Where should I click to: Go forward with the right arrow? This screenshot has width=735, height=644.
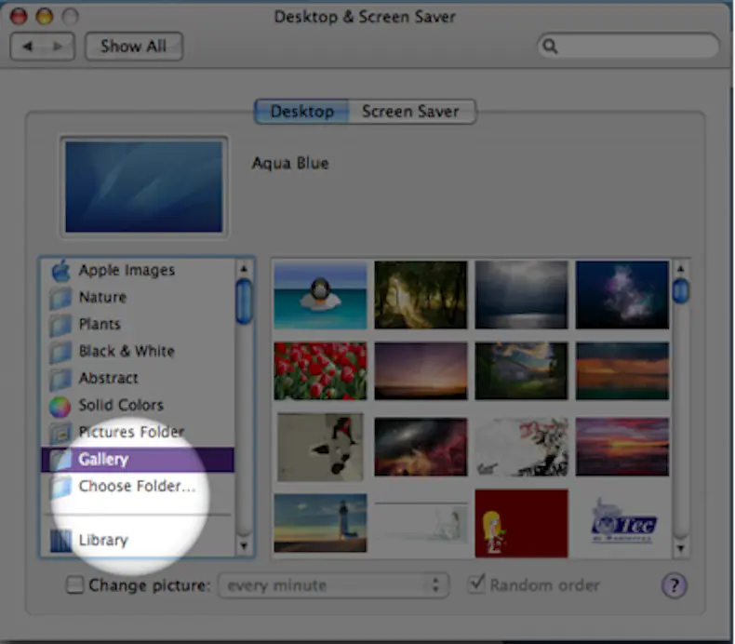click(x=58, y=47)
